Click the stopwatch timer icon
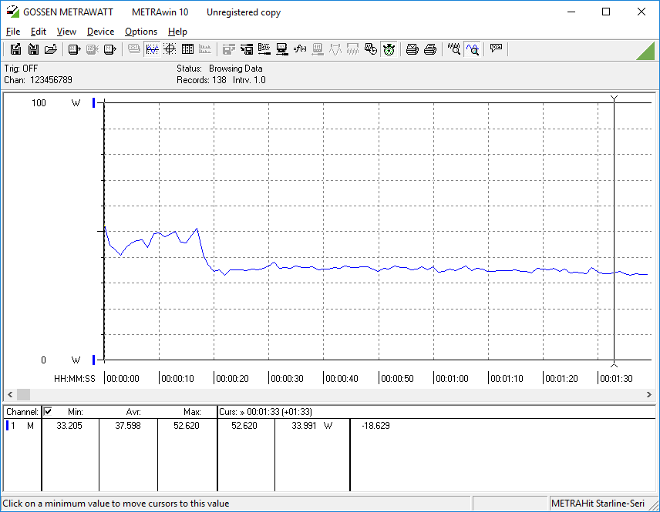This screenshot has height=512, width=660. tap(389, 49)
